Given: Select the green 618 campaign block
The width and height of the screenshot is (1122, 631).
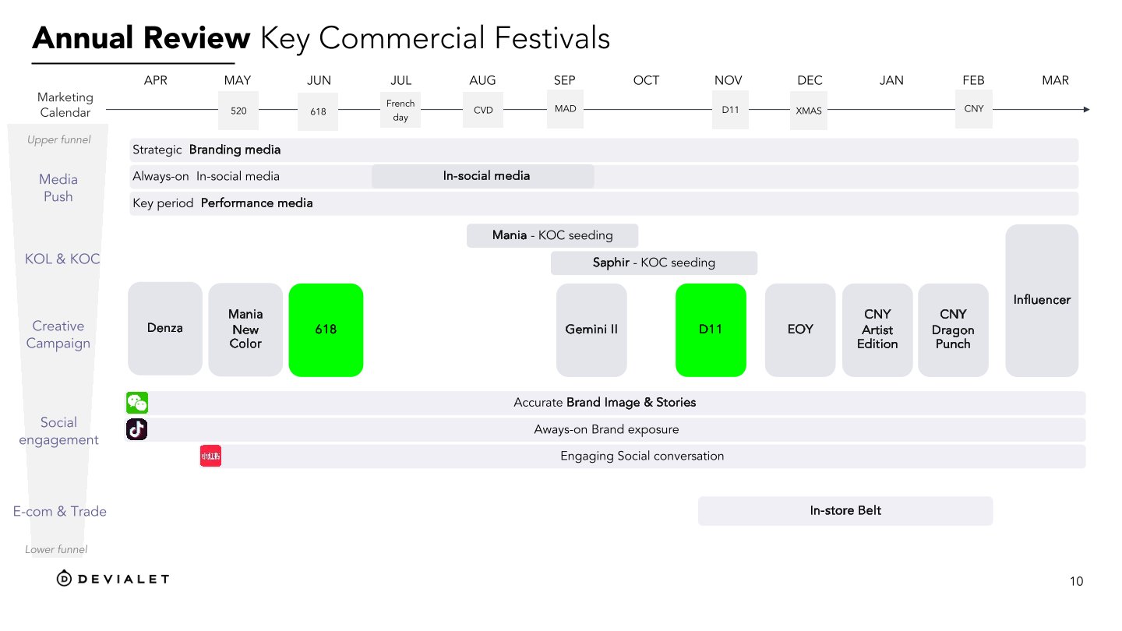Looking at the screenshot, I should (326, 330).
